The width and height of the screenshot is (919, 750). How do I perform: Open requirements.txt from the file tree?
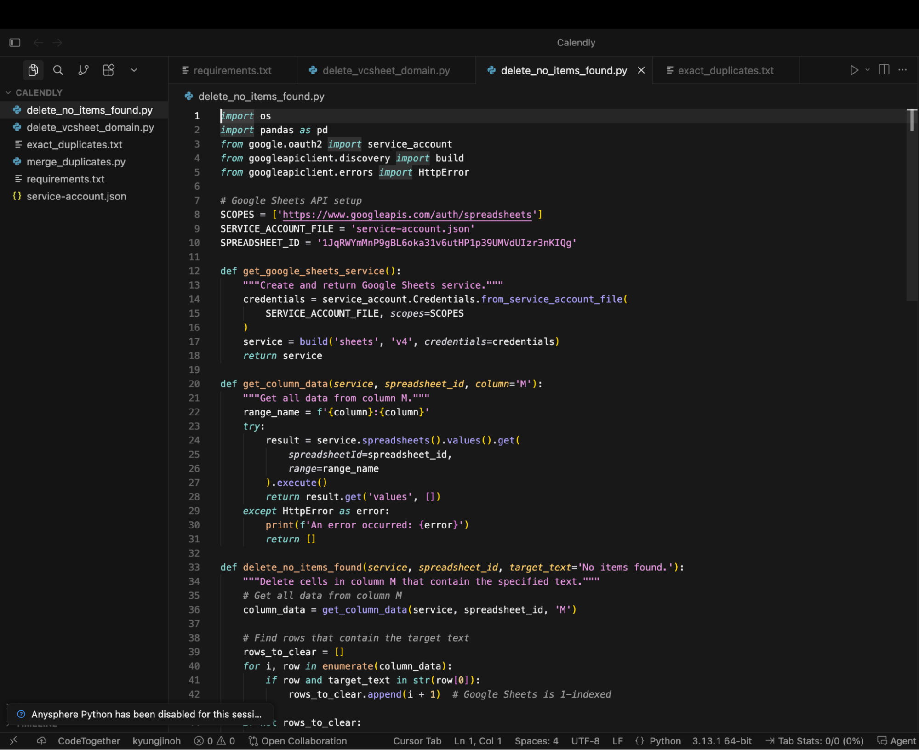[84, 179]
